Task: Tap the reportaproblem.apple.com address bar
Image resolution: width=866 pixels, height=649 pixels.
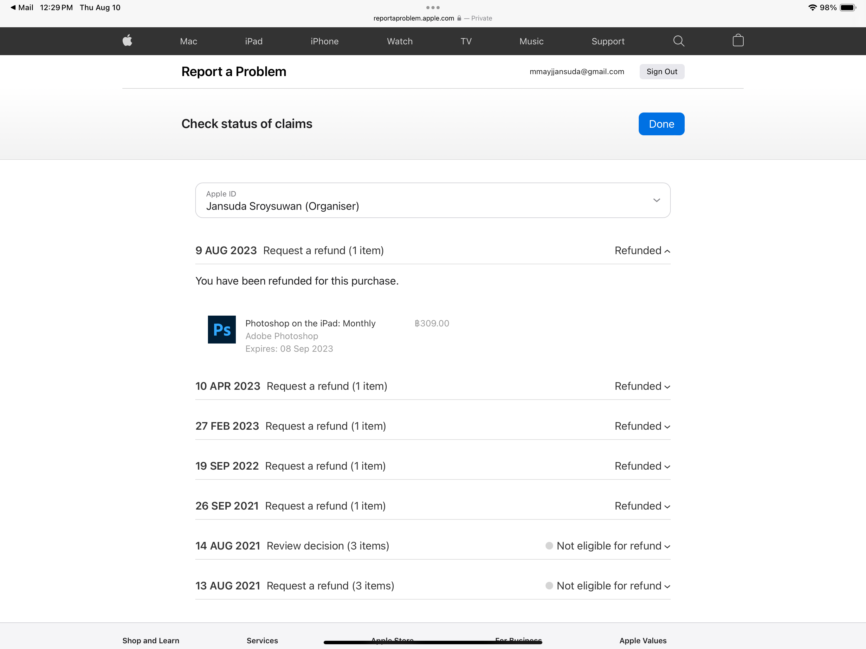Action: click(x=413, y=18)
